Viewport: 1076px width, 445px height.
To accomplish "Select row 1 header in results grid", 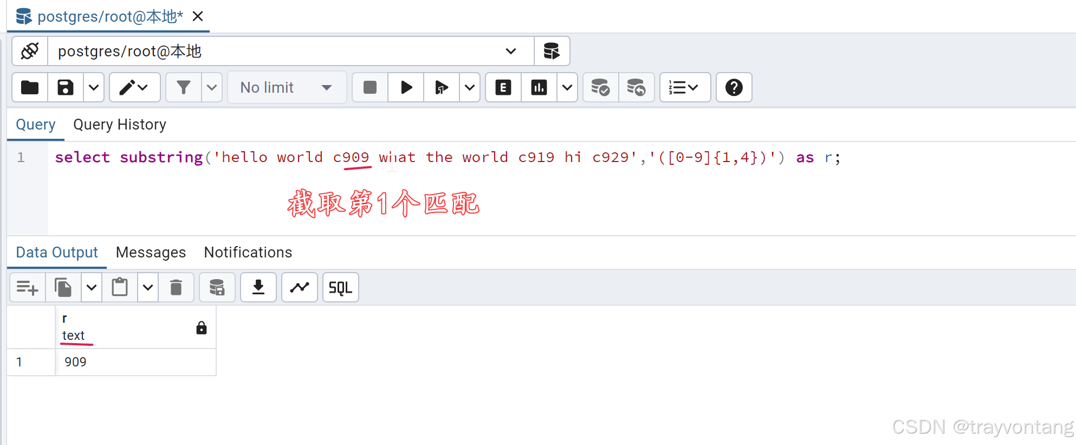I will pyautogui.click(x=31, y=362).
